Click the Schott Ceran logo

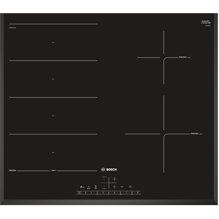206,23
